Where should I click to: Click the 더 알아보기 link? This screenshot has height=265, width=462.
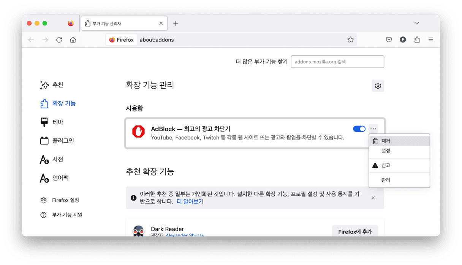(x=190, y=202)
